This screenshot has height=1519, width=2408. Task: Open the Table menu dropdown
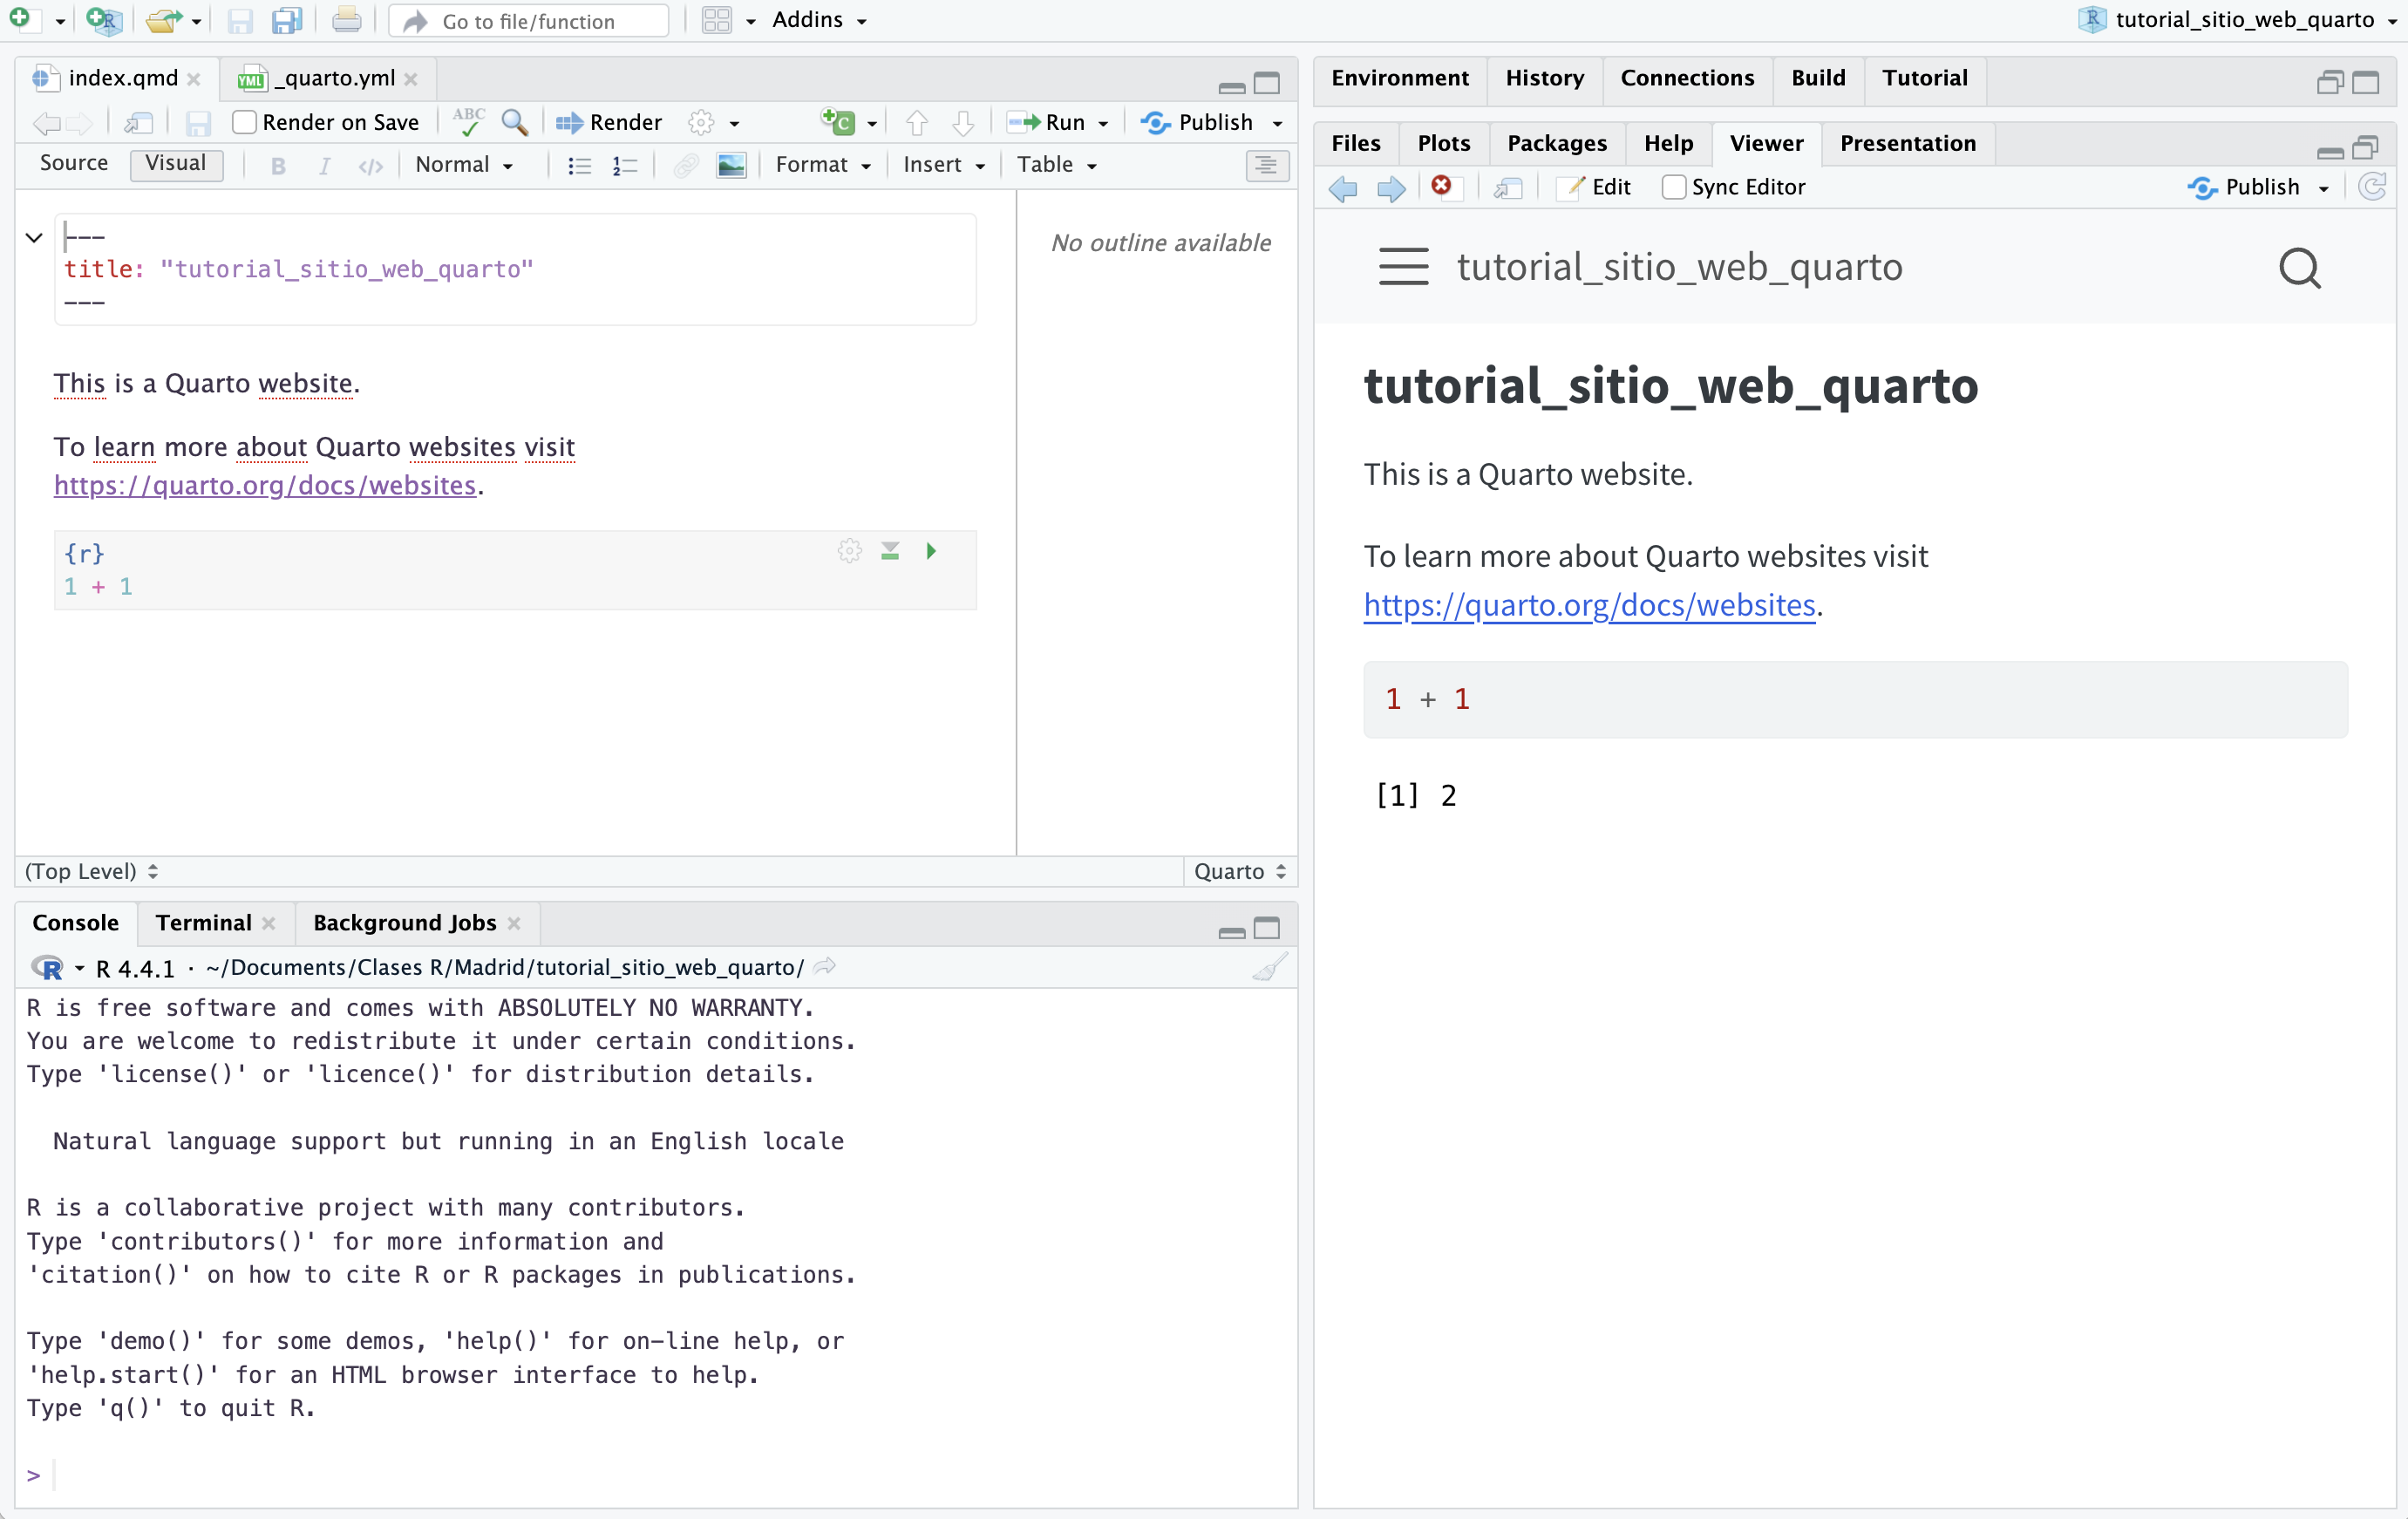[1057, 165]
